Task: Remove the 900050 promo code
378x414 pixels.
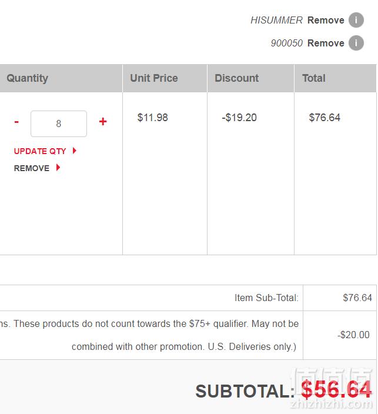Action: click(326, 43)
